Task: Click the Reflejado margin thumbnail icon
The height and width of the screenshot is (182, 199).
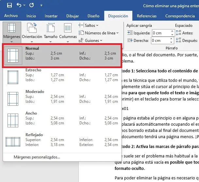Action: pyautogui.click(x=13, y=142)
